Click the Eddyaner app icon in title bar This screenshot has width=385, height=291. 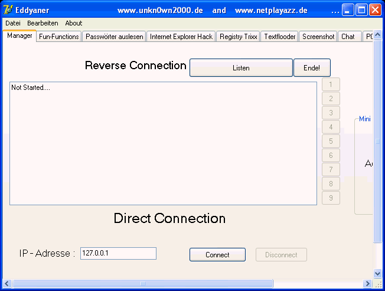[x=8, y=10]
